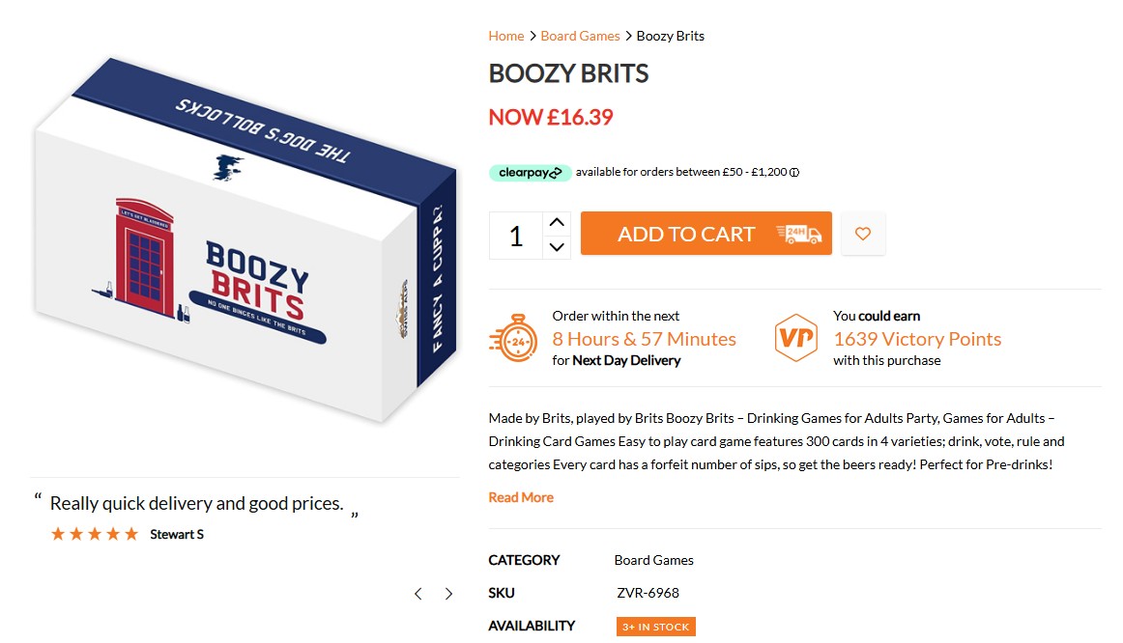Click the five-star review rating
Image resolution: width=1123 pixels, height=643 pixels.
95,534
